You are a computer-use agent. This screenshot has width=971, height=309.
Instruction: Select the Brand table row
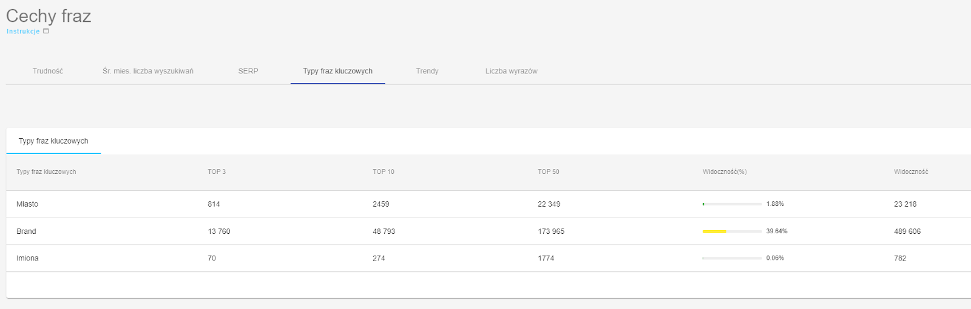[489, 231]
